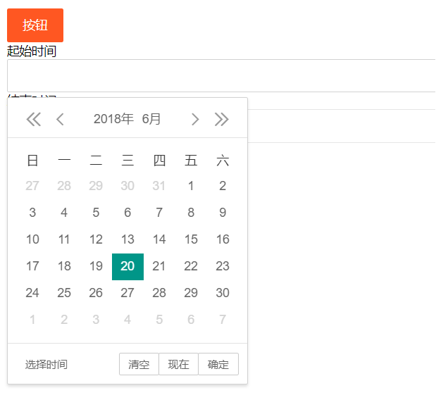Screen dimensions: 436x407
Task: Jump to next year with double-right arrow
Action: (222, 120)
